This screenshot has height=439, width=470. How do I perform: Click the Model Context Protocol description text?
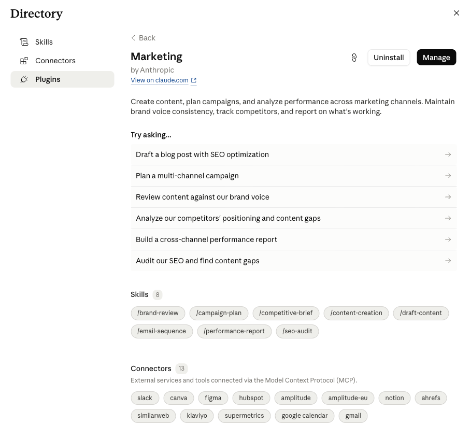pos(244,380)
